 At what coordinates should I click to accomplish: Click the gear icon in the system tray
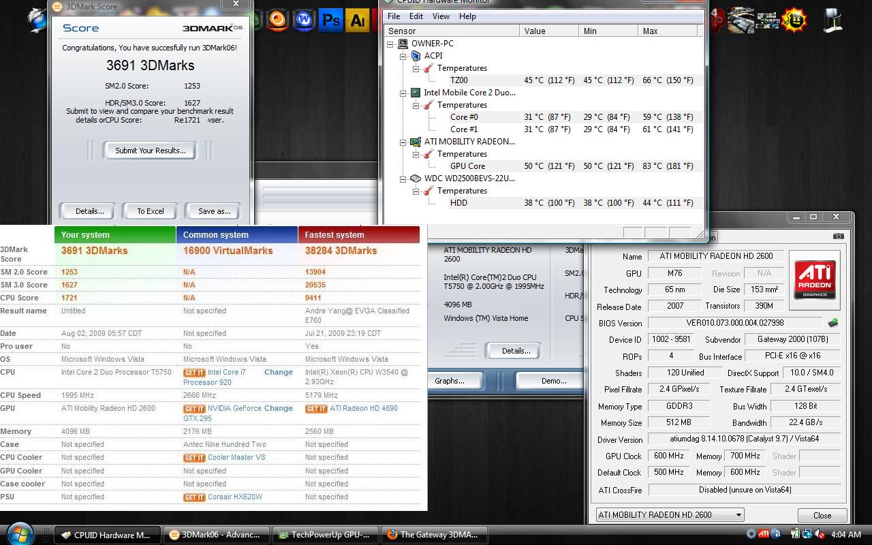[x=751, y=534]
